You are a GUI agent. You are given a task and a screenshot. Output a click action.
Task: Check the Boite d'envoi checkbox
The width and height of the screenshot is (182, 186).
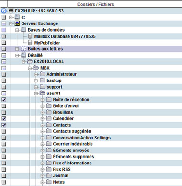4,106
